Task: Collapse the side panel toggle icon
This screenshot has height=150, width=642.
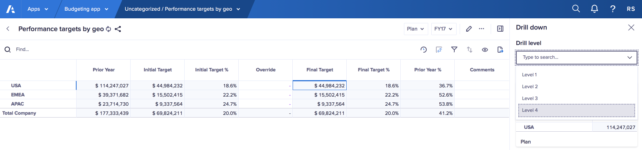Action: click(500, 29)
